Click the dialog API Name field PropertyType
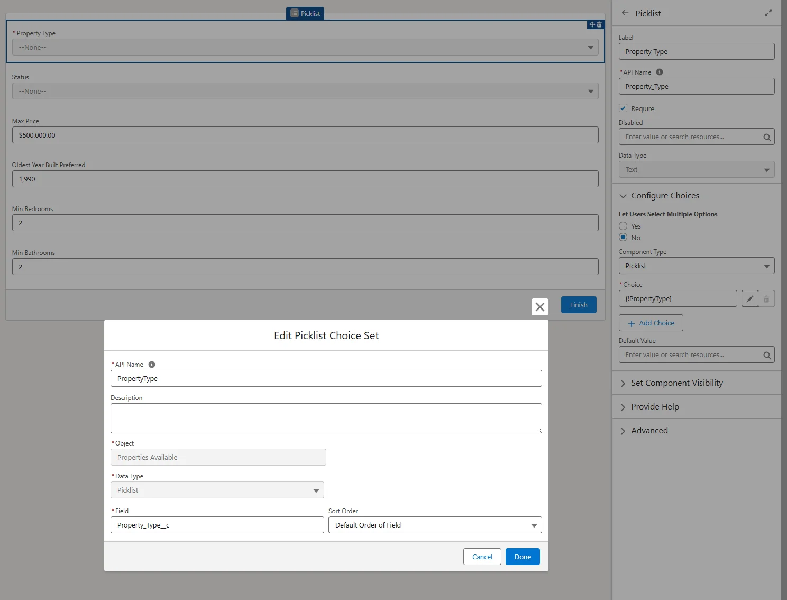Viewport: 787px width, 600px height. click(326, 378)
